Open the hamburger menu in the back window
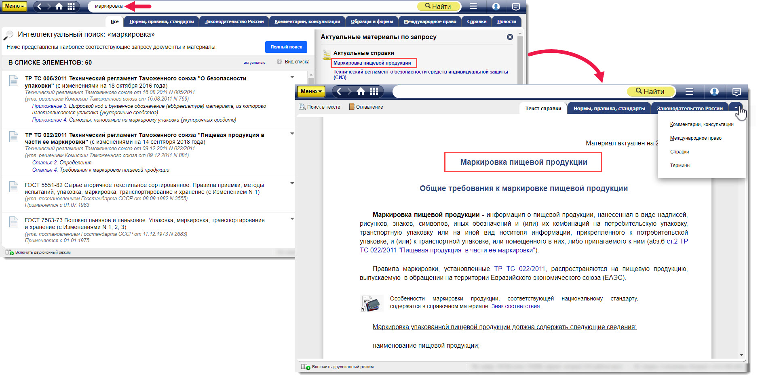This screenshot has width=762, height=378. [x=473, y=6]
